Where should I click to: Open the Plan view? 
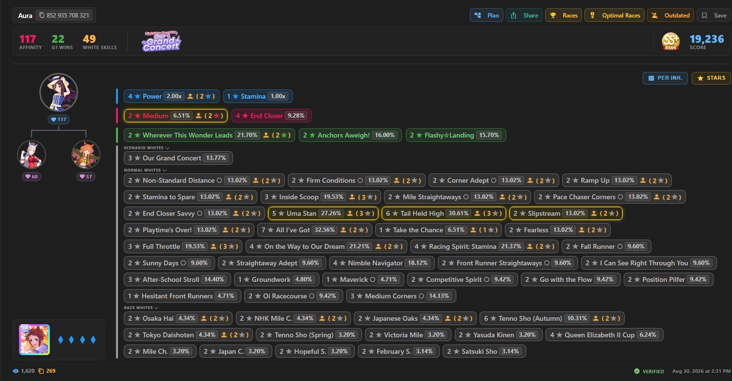click(486, 15)
